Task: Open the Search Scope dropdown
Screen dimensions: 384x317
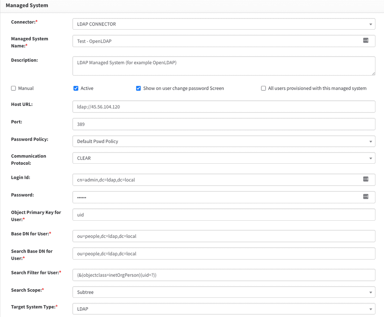Action: (371, 292)
